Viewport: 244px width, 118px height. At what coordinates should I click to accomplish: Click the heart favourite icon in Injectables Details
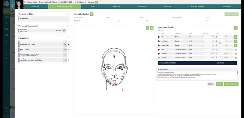tap(236, 28)
